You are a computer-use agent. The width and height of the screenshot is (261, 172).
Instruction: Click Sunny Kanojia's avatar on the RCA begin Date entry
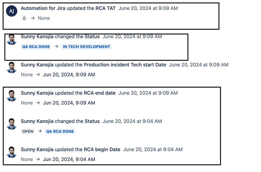point(12,152)
